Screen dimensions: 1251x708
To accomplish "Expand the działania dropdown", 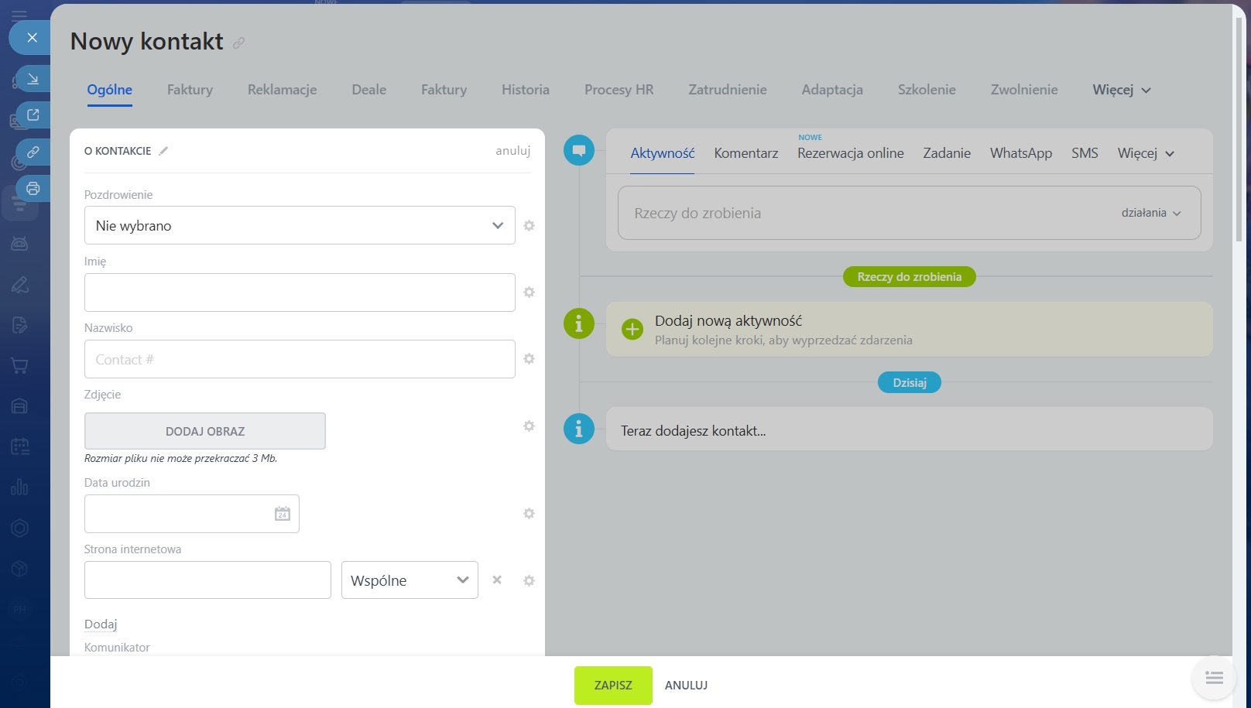I will point(1150,213).
